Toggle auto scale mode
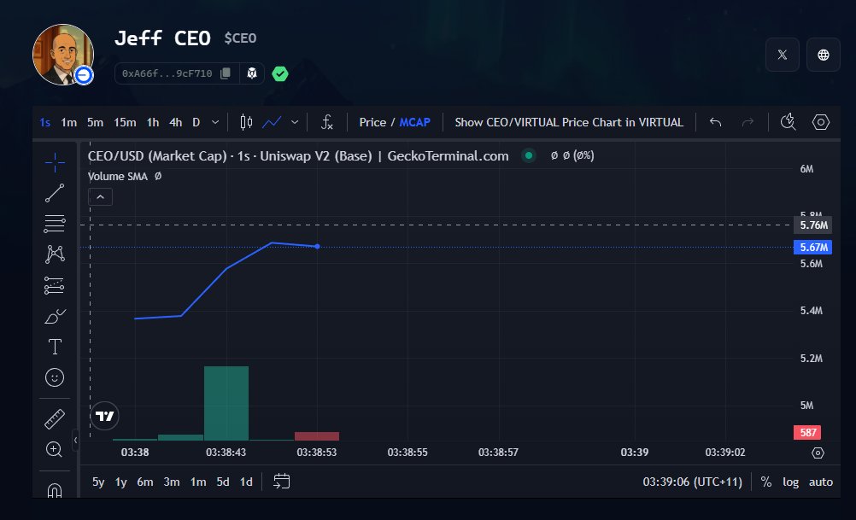 [820, 482]
